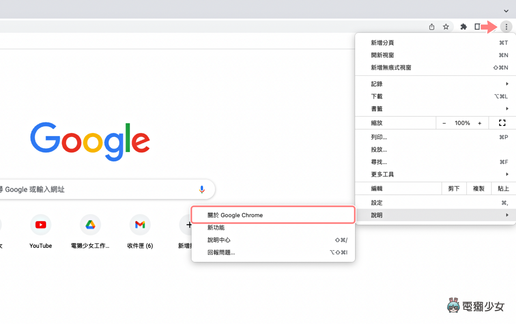Enter fullscreen via the expand icon

502,123
